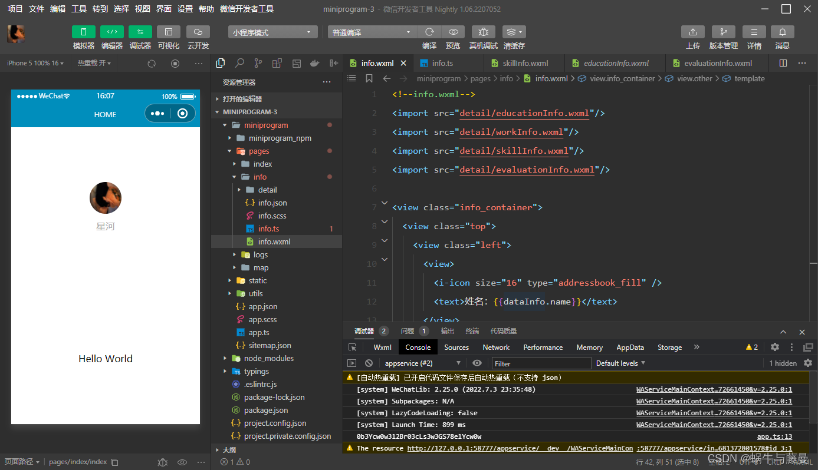The image size is (818, 470).
Task: Stop the simulator
Action: [175, 63]
